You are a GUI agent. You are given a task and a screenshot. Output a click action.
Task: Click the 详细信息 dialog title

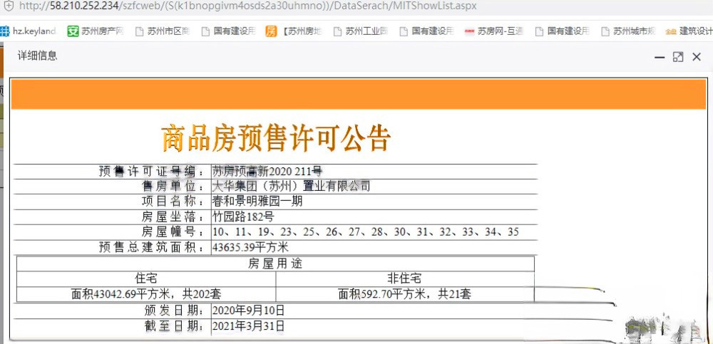pyautogui.click(x=38, y=56)
